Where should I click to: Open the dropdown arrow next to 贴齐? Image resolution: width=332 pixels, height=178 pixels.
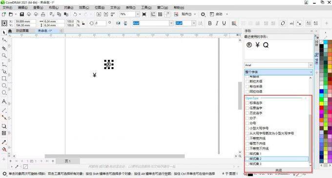[195, 14]
